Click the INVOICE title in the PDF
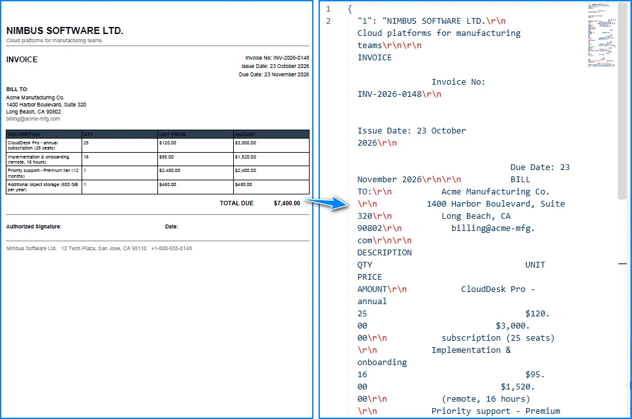This screenshot has height=419, width=632. pyautogui.click(x=22, y=60)
